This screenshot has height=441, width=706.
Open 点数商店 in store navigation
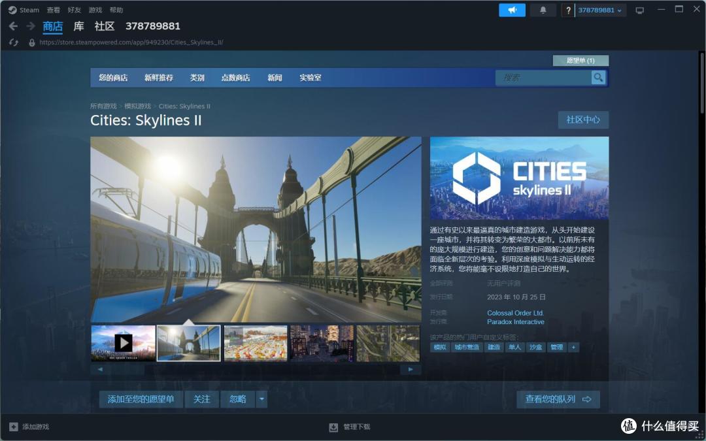235,77
